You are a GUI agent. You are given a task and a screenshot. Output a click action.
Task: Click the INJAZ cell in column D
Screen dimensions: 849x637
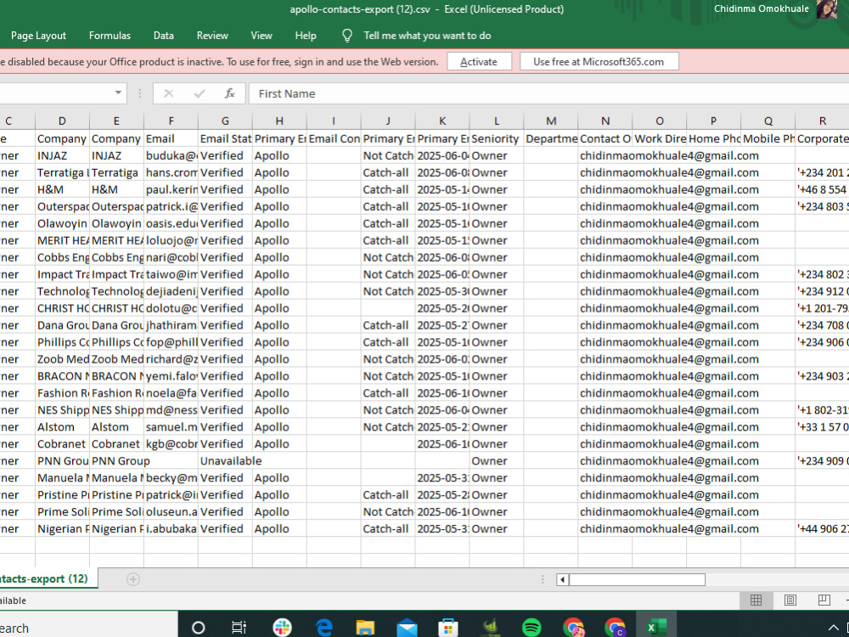(62, 155)
